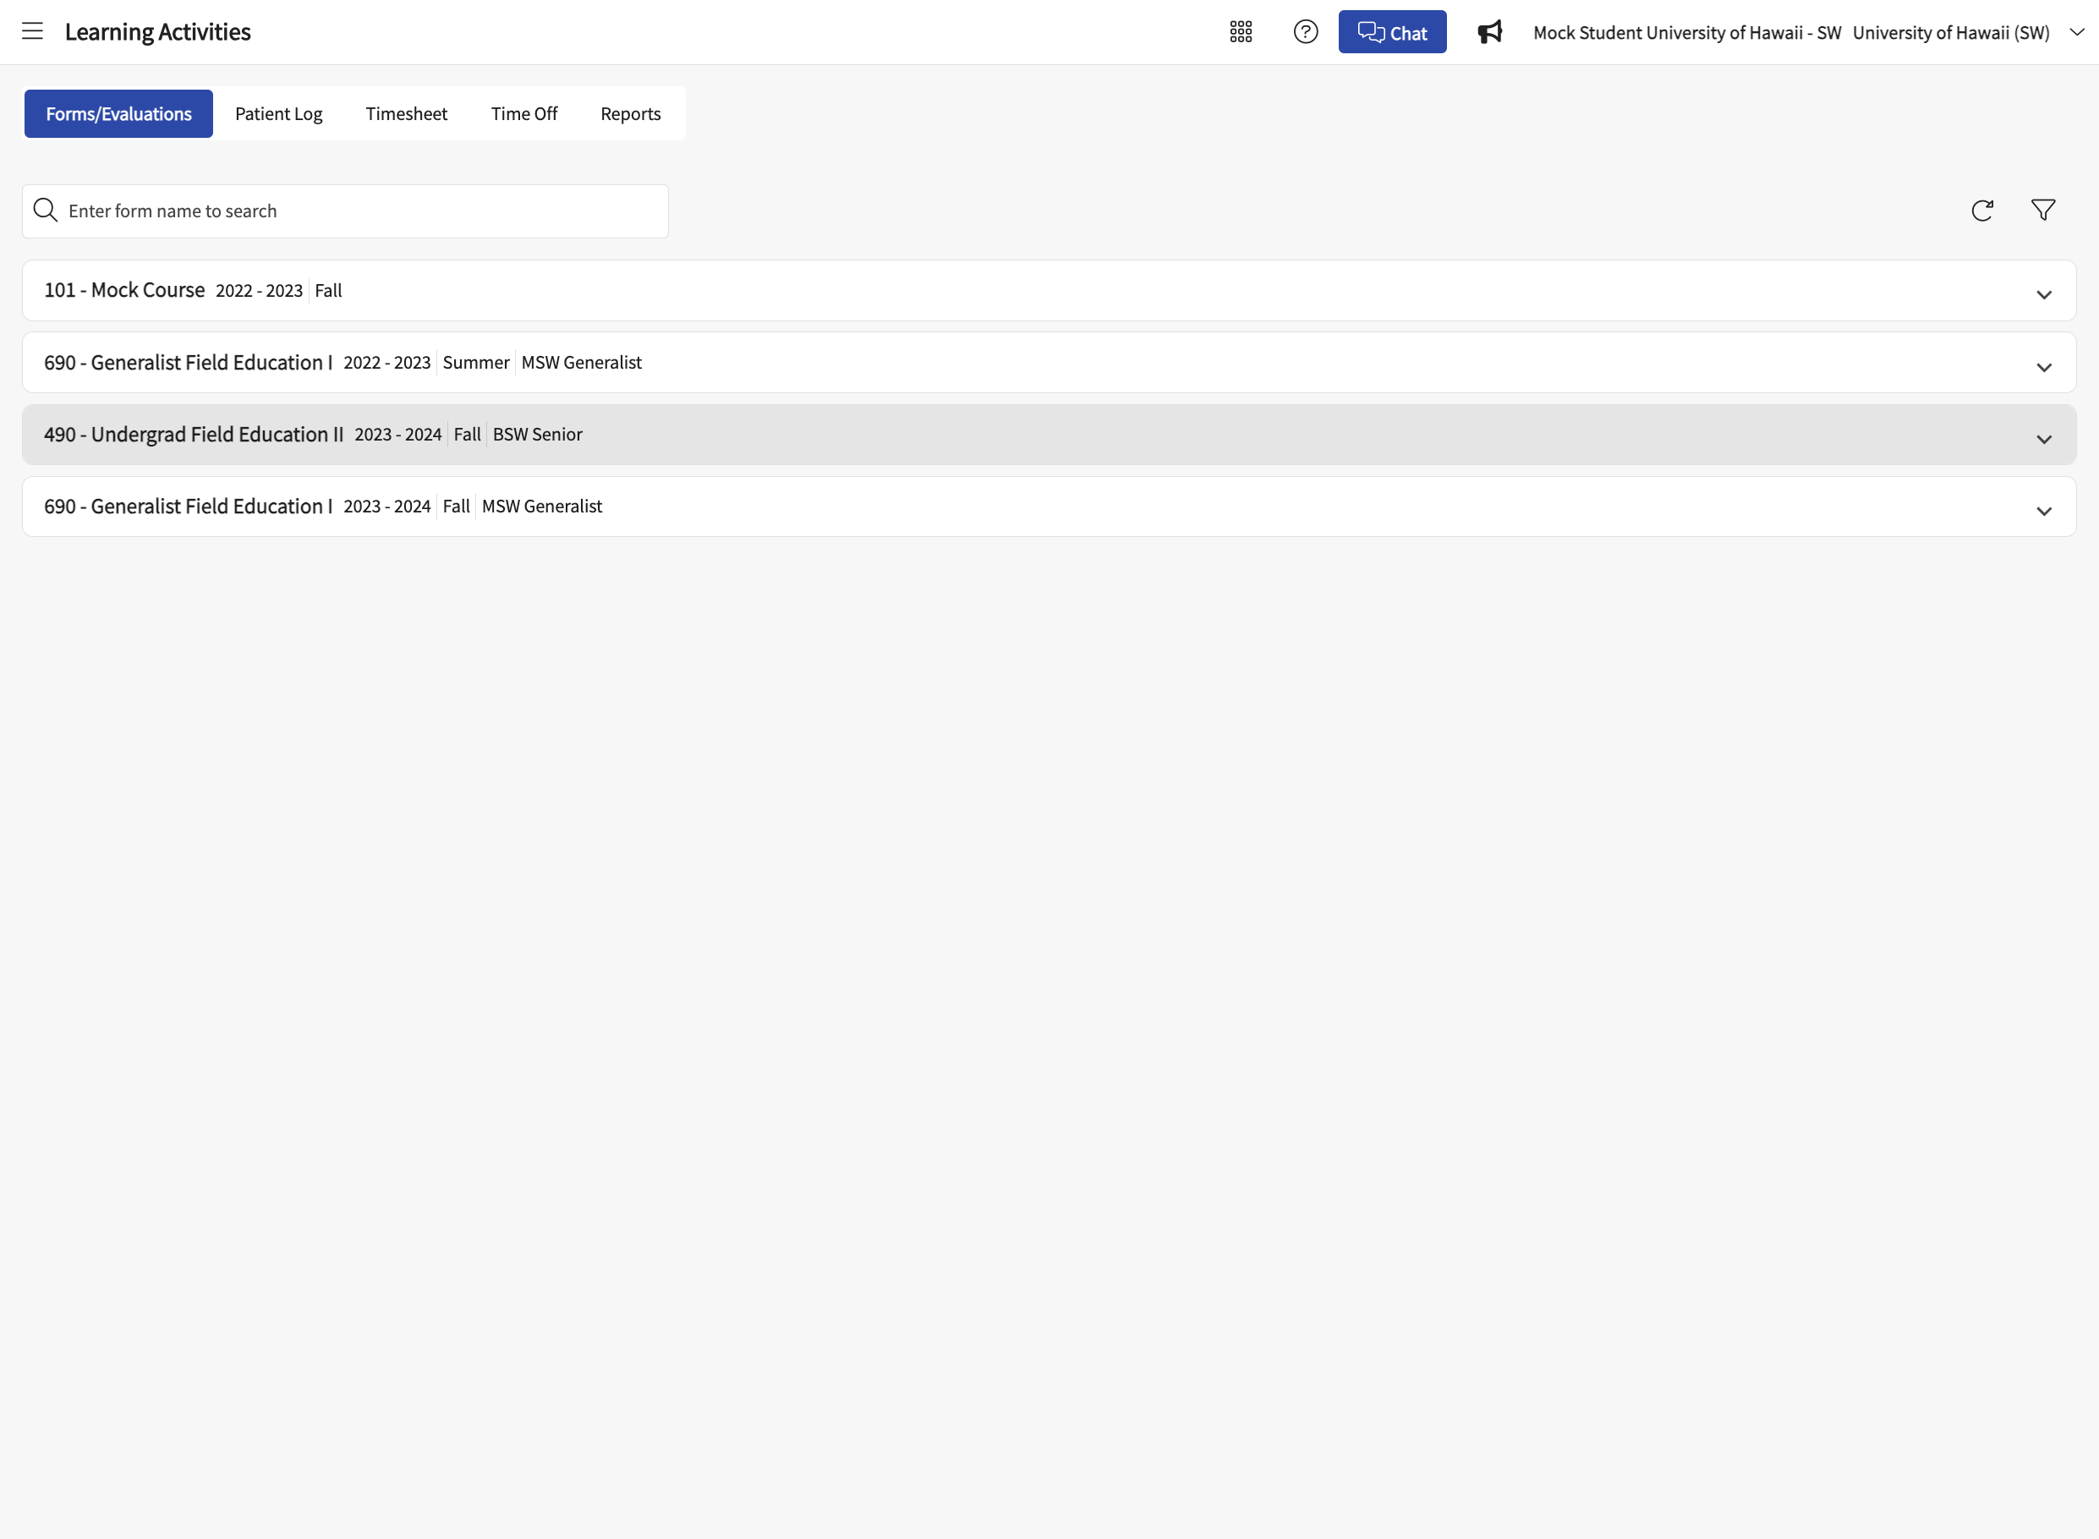
Task: Switch to the Patient Log tab
Action: 278,113
